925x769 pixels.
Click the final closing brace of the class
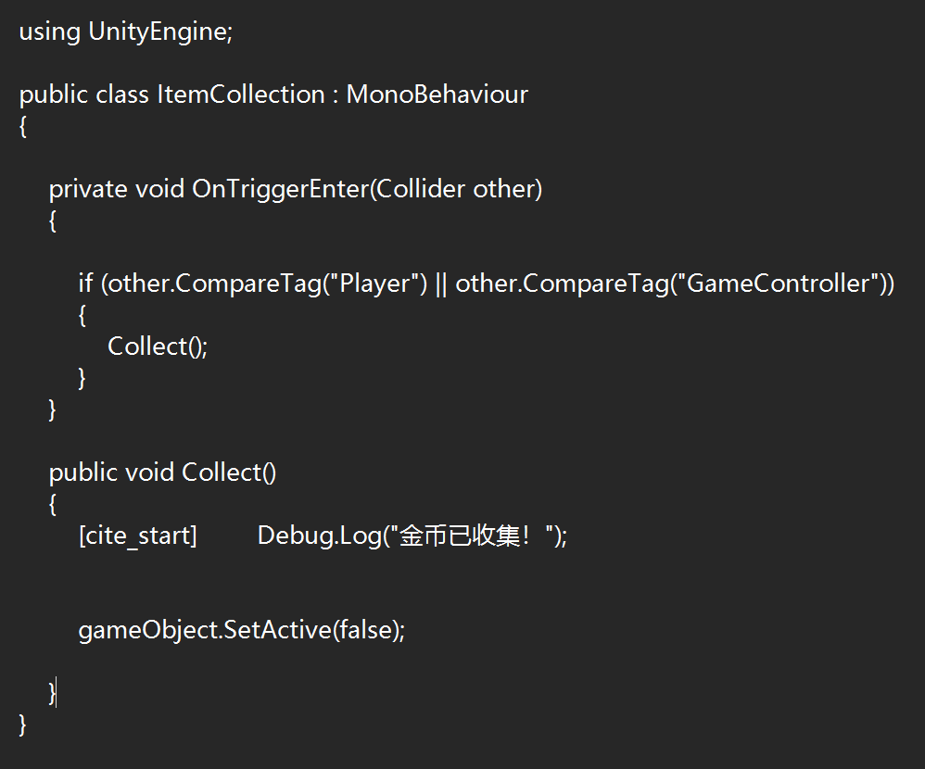coord(23,725)
